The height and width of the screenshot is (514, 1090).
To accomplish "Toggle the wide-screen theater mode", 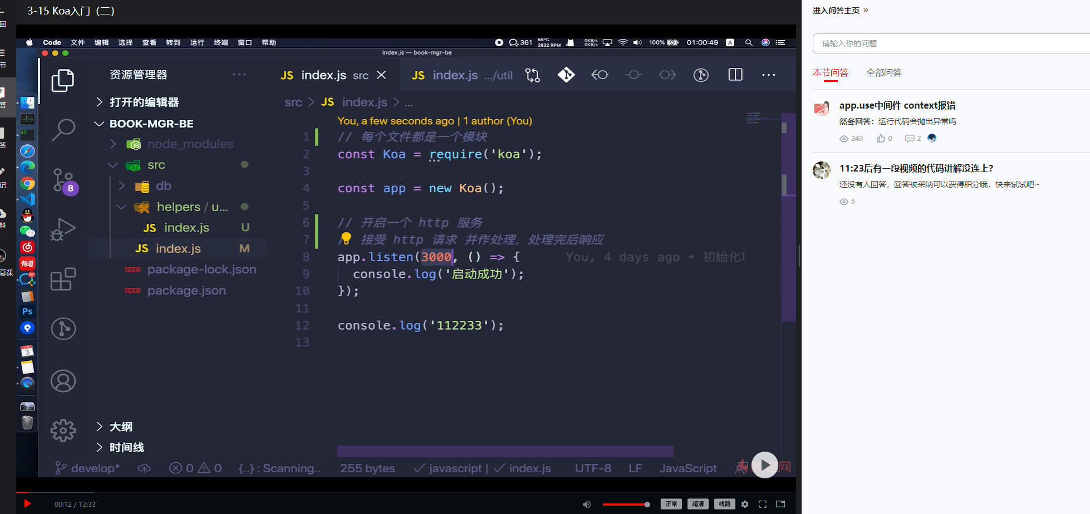I will pyautogui.click(x=780, y=504).
